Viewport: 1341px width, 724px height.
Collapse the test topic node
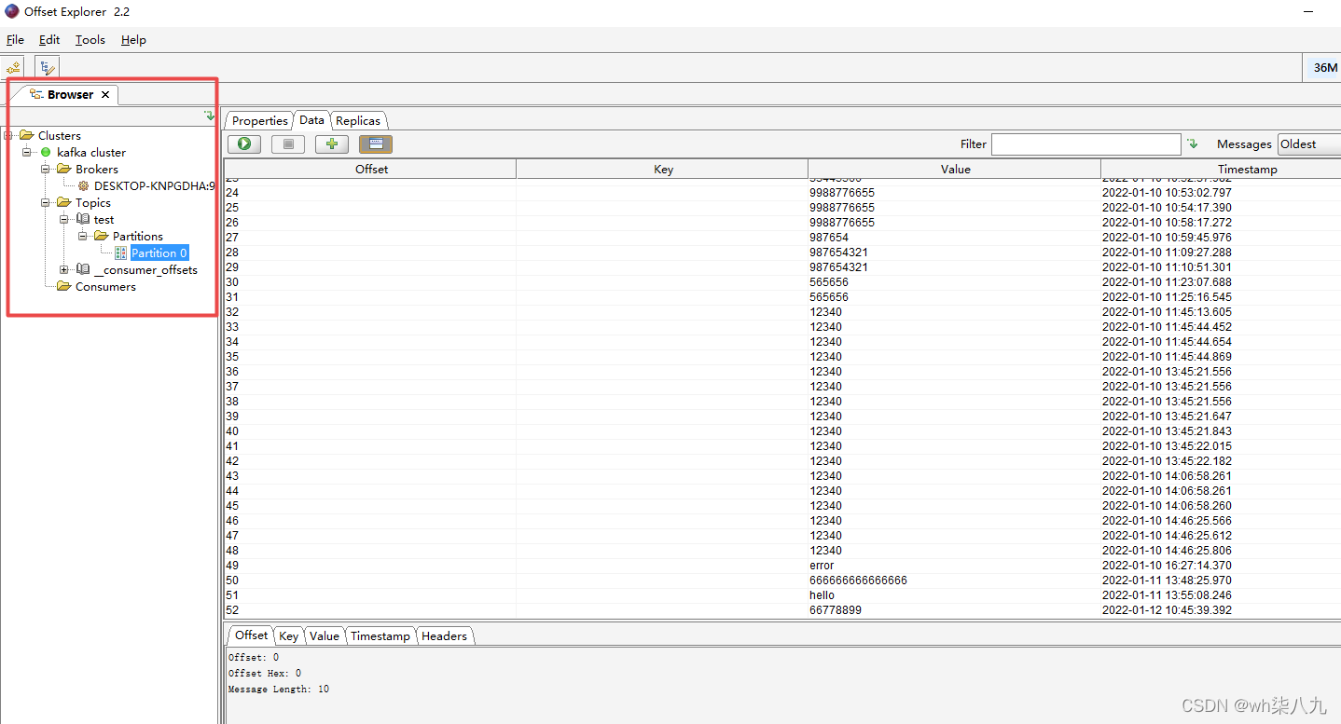coord(64,219)
